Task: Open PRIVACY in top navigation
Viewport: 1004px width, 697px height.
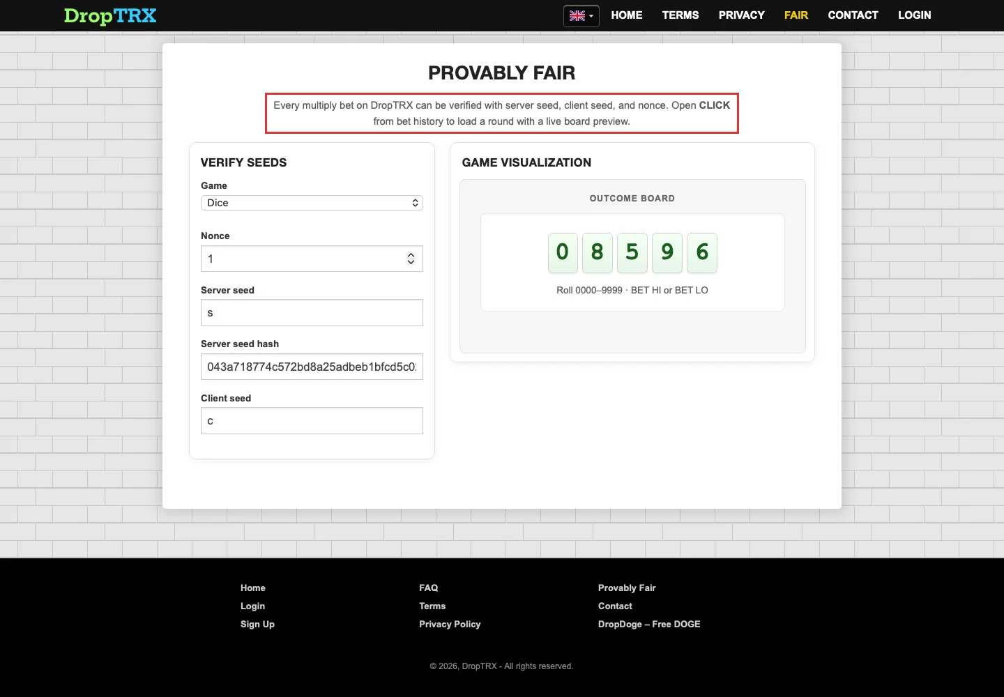Action: click(x=742, y=15)
